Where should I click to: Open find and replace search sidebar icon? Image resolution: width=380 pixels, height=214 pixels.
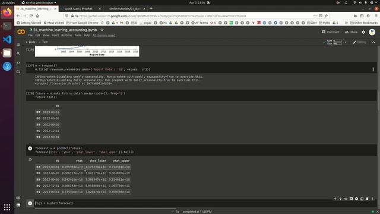tap(18, 53)
